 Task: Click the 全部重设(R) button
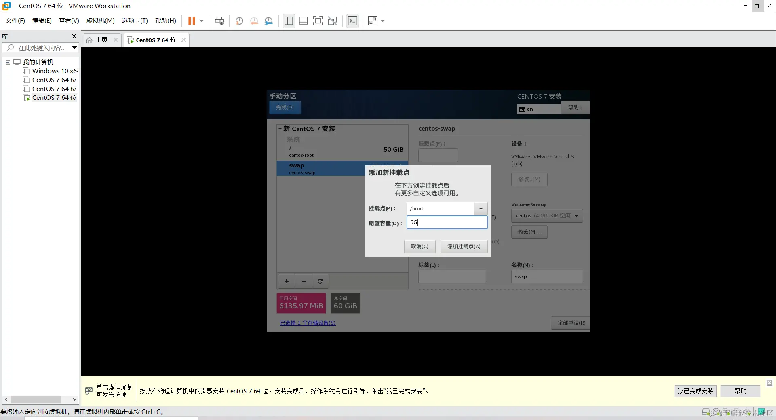coord(571,323)
